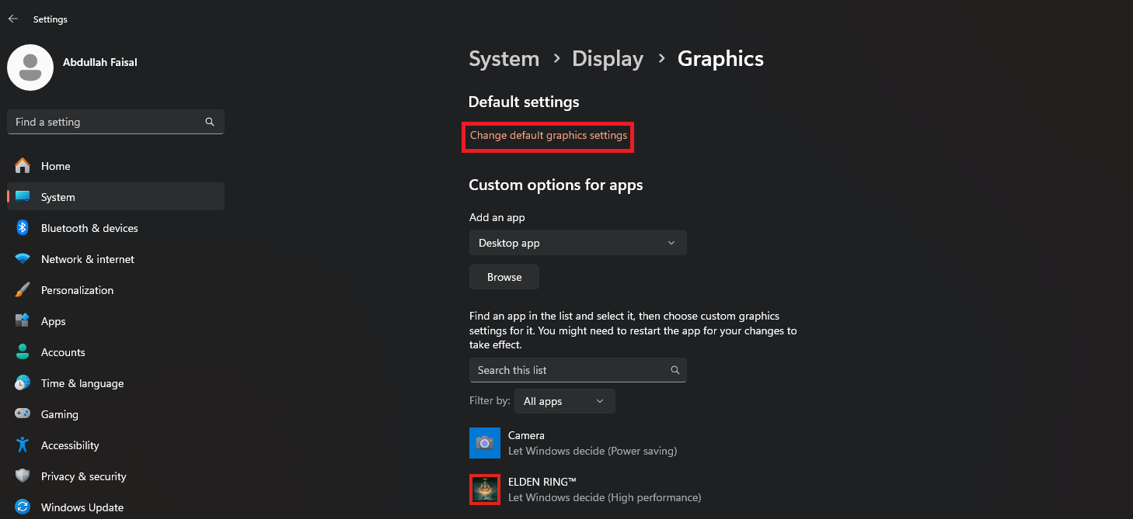The height and width of the screenshot is (519, 1133).
Task: Click the user profile avatar picture
Action: click(30, 67)
